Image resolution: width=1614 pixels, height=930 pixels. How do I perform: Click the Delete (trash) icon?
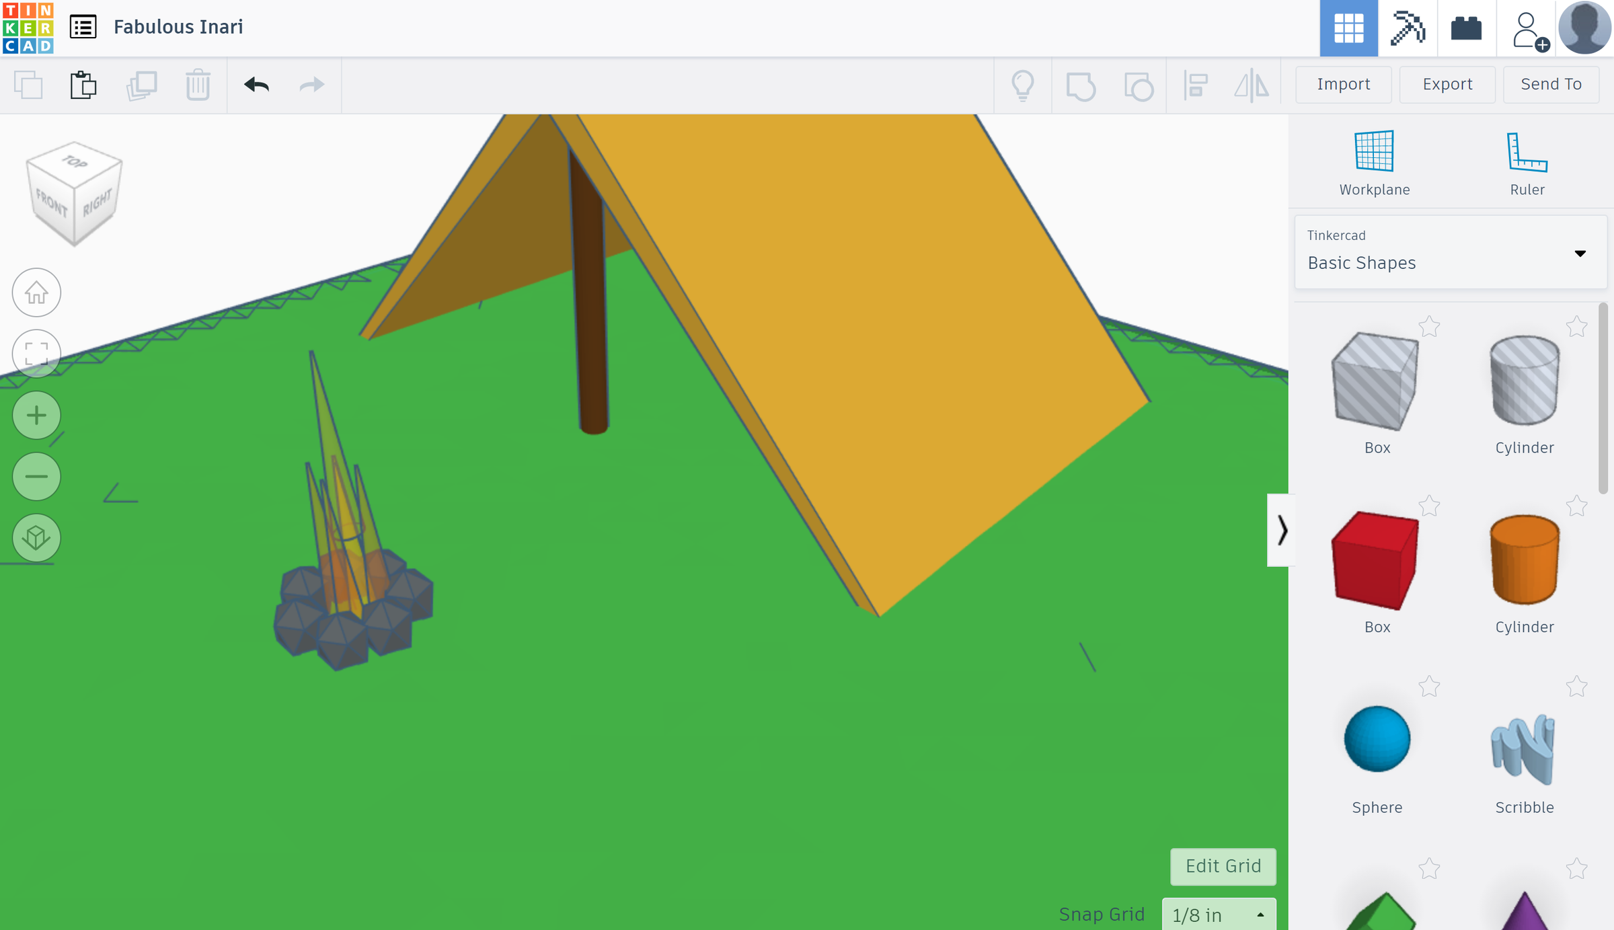tap(196, 85)
